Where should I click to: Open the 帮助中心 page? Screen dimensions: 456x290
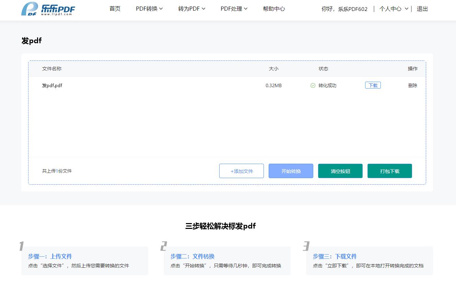[274, 9]
